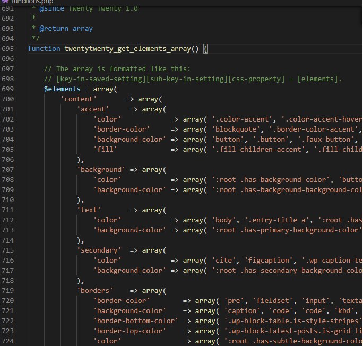Screen dimensions: 363x346
Task: Click the '.faux-button' string on line 704
Action: (x=326, y=140)
